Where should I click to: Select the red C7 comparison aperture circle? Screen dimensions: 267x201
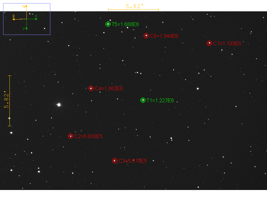click(209, 43)
